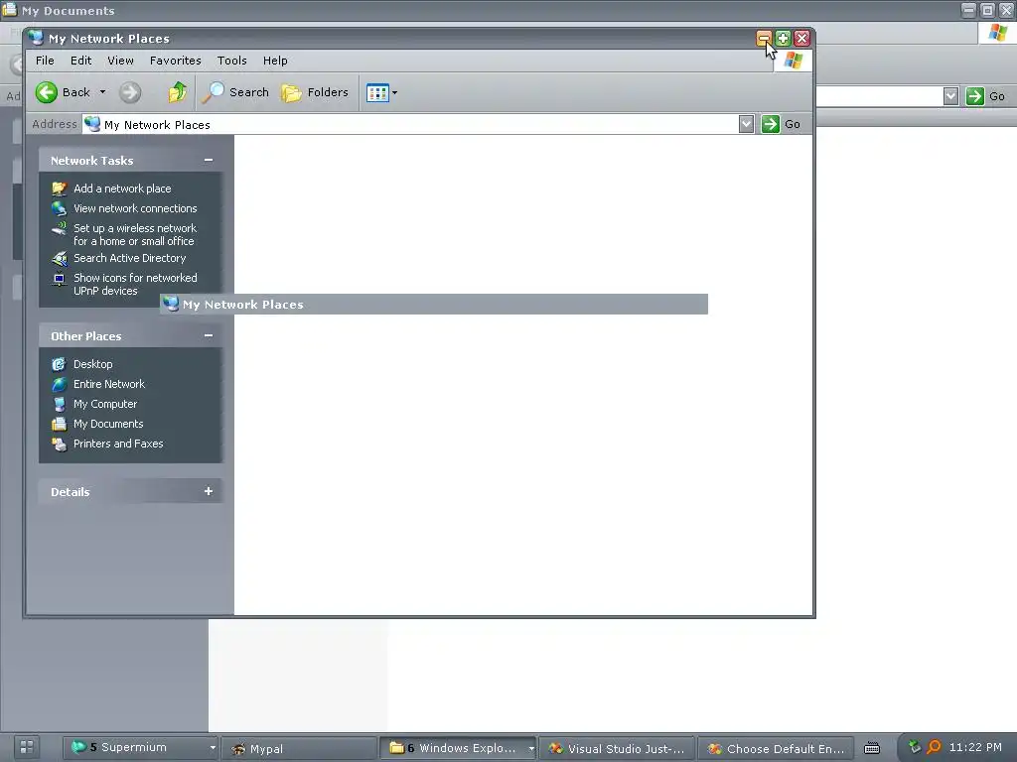Open the Views dropdown arrow
This screenshot has height=762, width=1017.
(394, 92)
